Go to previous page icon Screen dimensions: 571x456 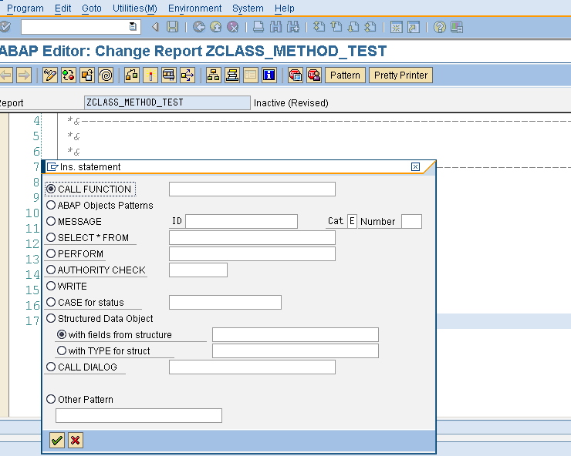pos(336,27)
